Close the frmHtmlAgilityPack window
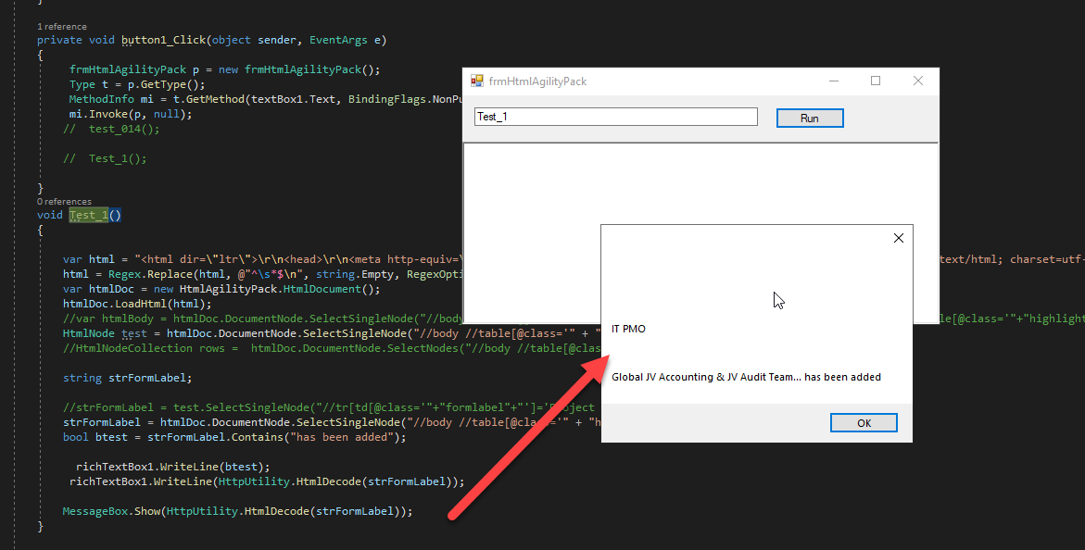The image size is (1085, 550). tap(917, 81)
